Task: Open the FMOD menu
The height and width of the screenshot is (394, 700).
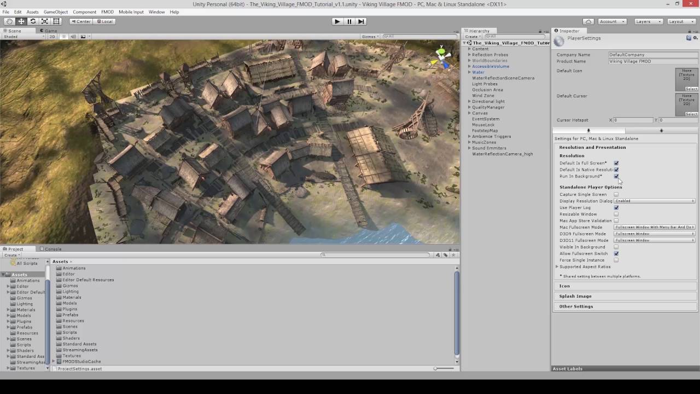Action: click(x=107, y=12)
